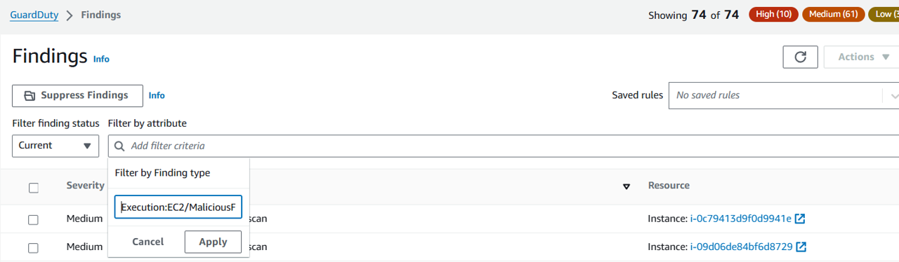Open external link icon for instance i-09d06de84bf6d8729
The height and width of the screenshot is (262, 899).
pyautogui.click(x=801, y=247)
